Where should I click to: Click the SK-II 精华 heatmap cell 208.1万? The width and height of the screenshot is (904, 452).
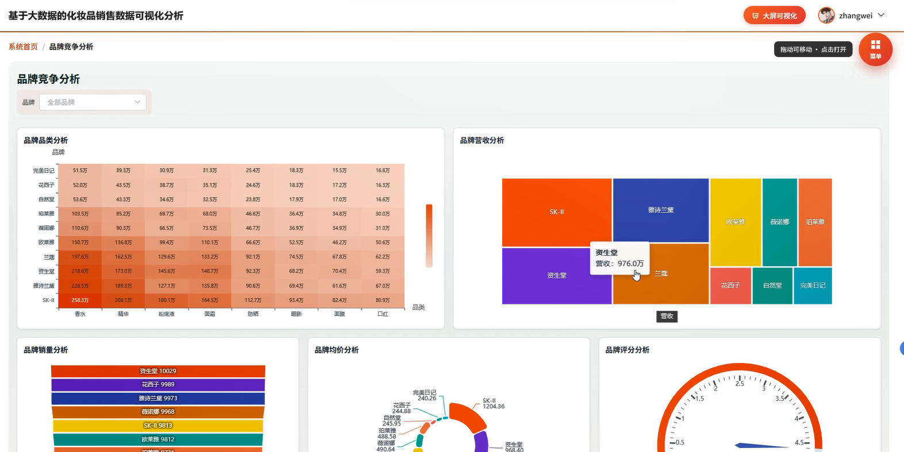(123, 300)
